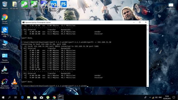Click the '6.12 MBytes' transfer value
Image resolution: width=178 pixels, height=100 pixels.
point(53,59)
